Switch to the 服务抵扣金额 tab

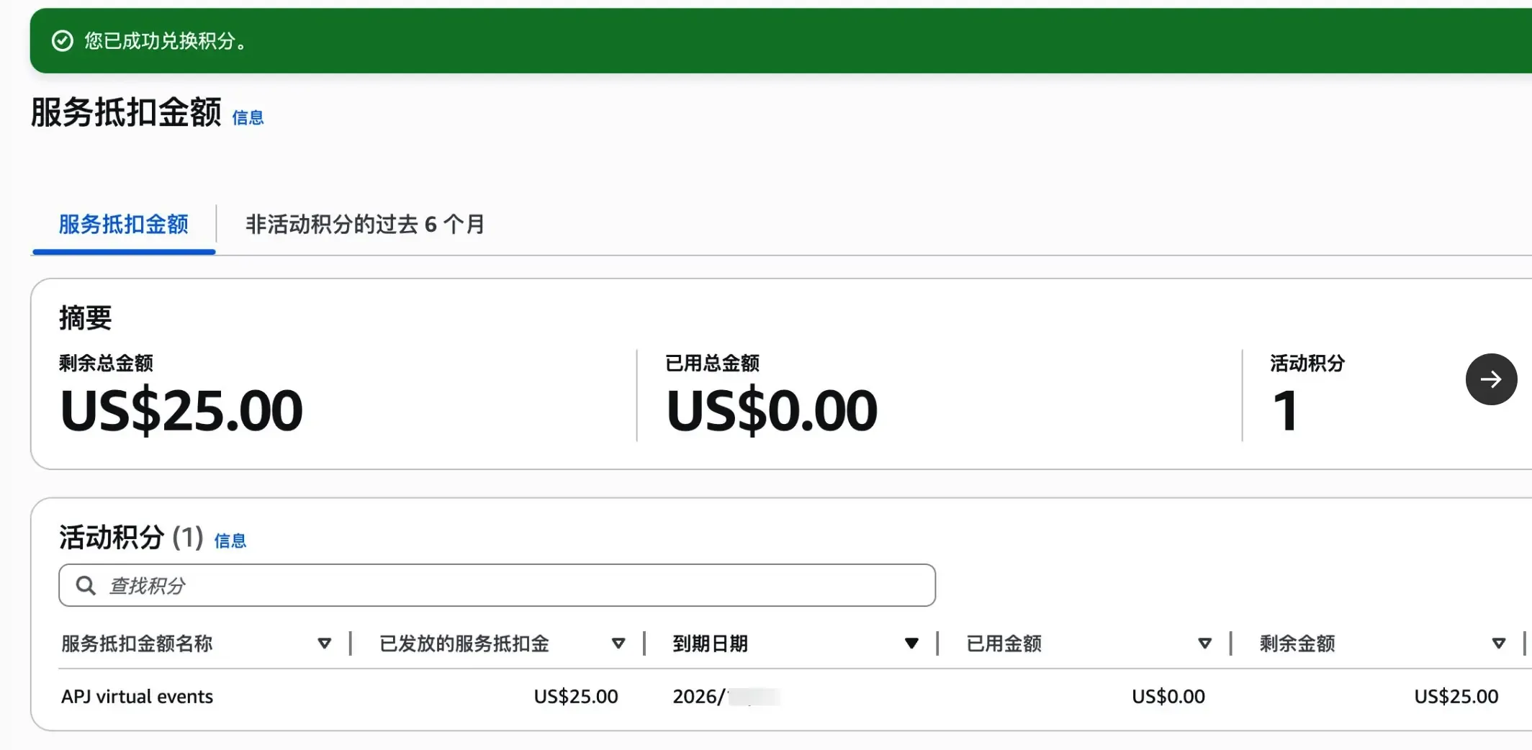point(123,225)
